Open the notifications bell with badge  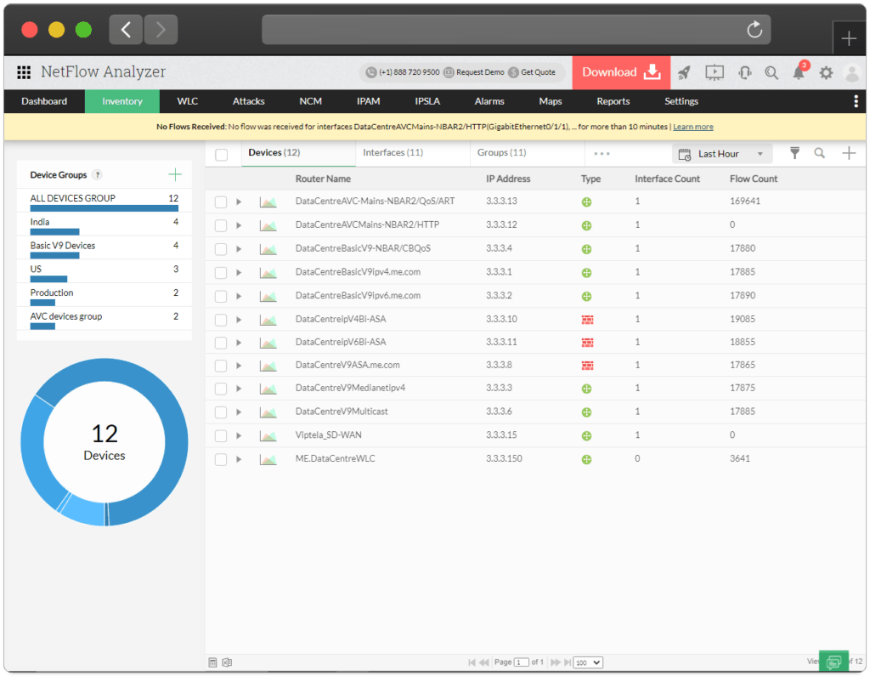[x=799, y=71]
